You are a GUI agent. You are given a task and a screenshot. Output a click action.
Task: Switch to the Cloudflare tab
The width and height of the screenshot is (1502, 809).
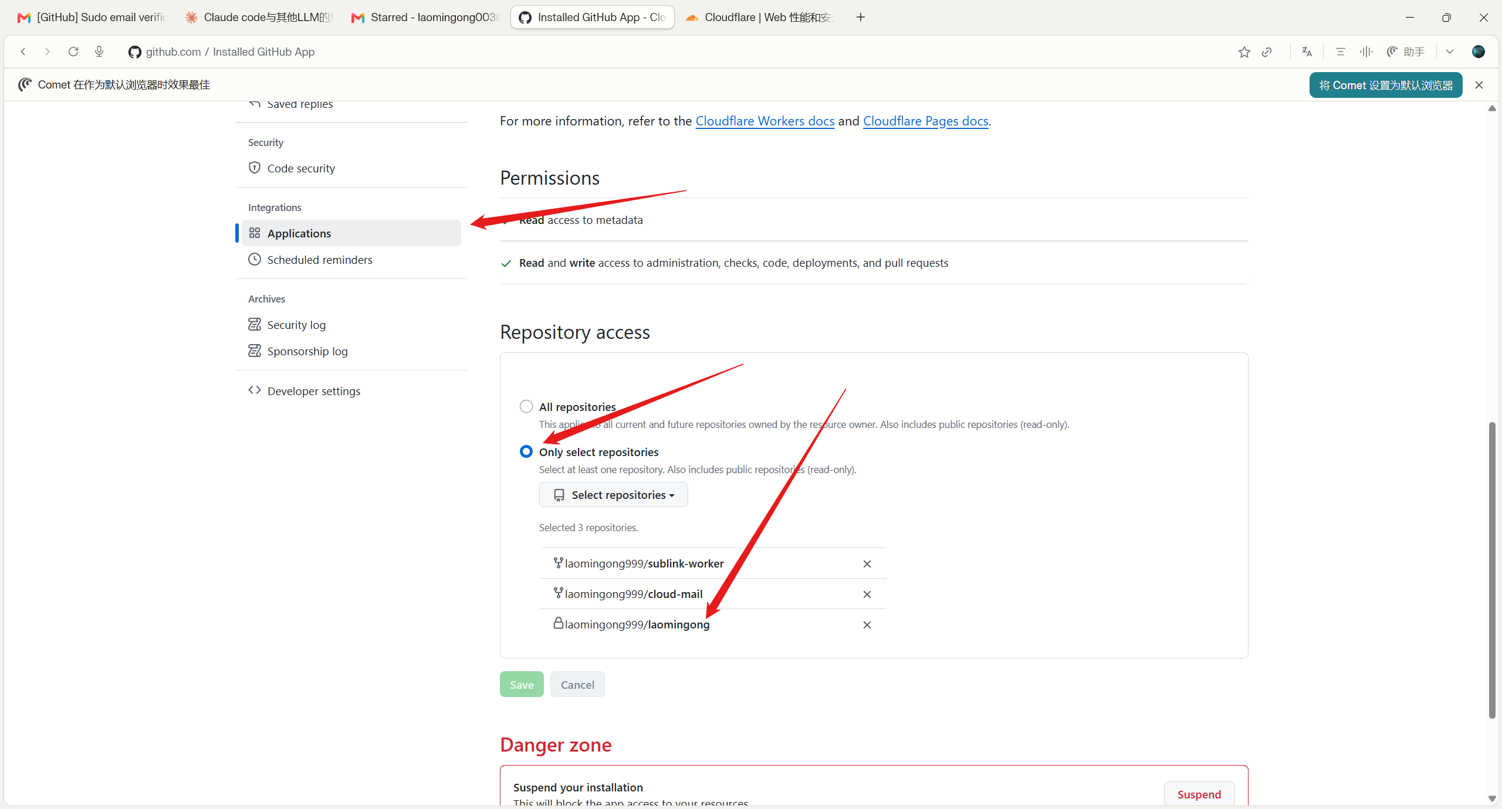(760, 17)
